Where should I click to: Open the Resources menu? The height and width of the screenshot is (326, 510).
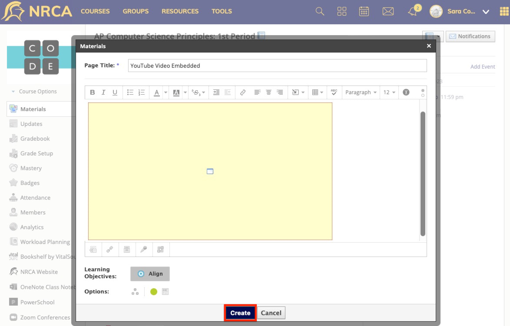[x=180, y=11]
